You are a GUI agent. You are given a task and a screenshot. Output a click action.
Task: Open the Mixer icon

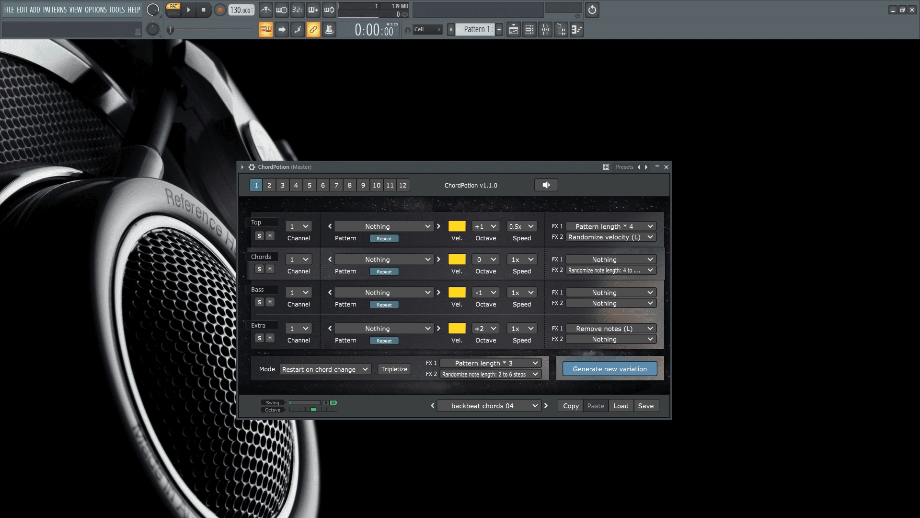545,30
